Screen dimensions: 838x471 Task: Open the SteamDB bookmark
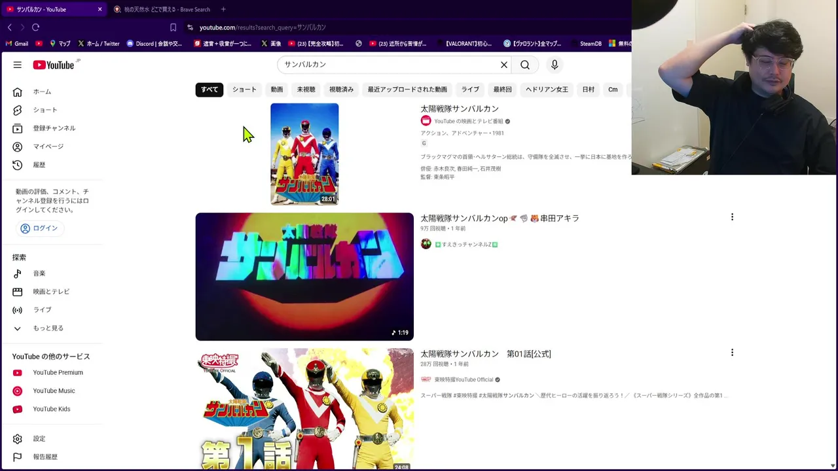[587, 44]
